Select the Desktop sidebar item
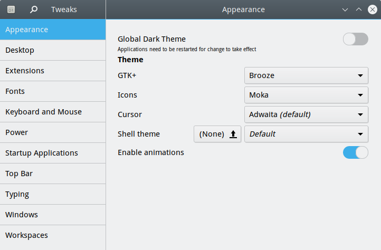 [53, 50]
